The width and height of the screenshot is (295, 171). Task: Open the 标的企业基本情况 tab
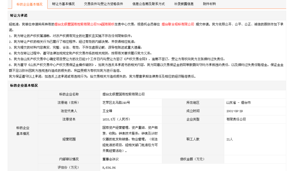click(29, 4)
